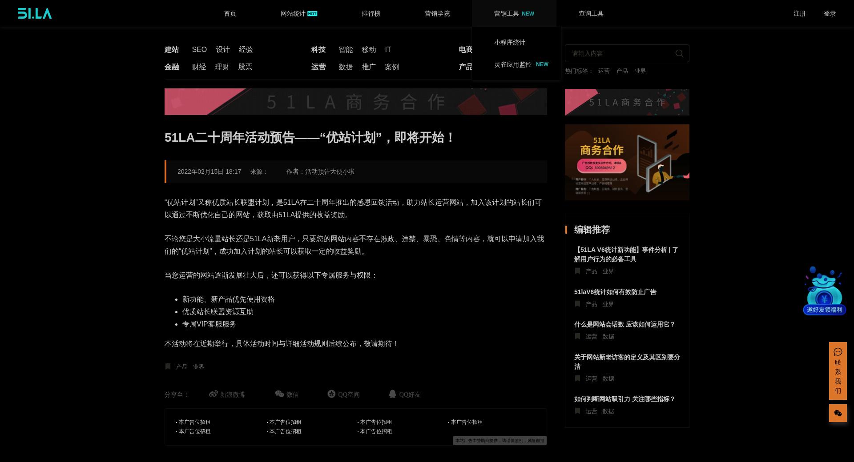Open 科技 category

(x=318, y=49)
